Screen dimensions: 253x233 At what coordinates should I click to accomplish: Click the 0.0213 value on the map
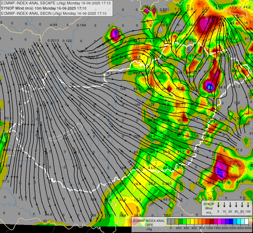point(53,40)
